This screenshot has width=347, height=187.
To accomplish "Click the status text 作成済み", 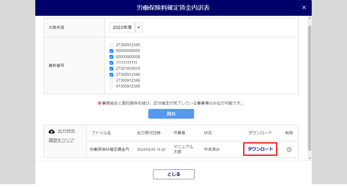I will (212, 149).
